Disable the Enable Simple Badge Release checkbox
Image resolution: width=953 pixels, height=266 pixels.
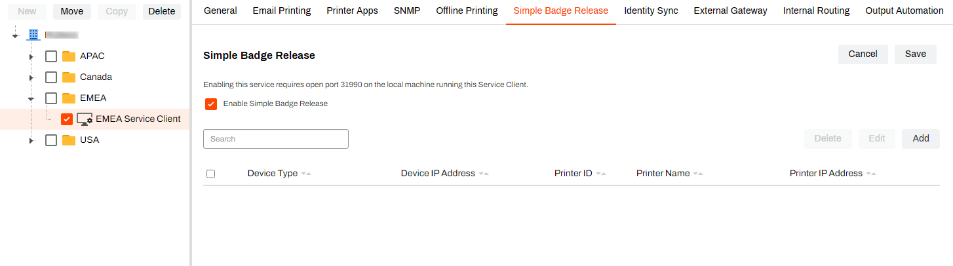click(211, 104)
